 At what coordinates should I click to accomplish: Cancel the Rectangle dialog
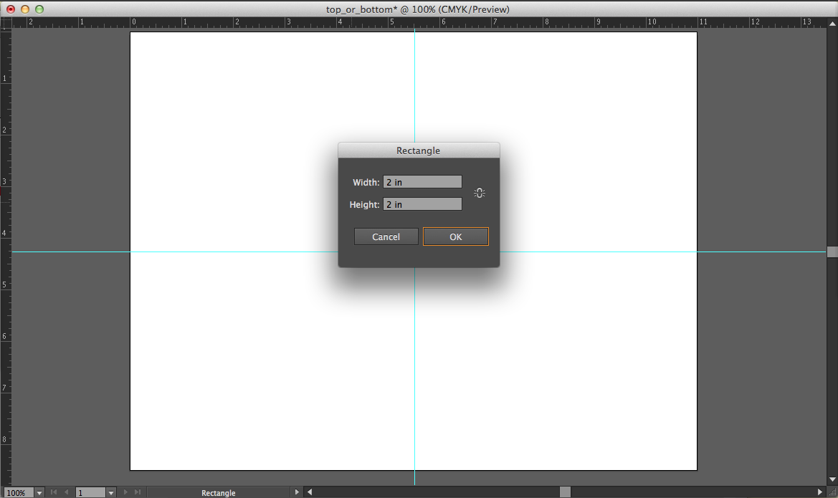(386, 236)
